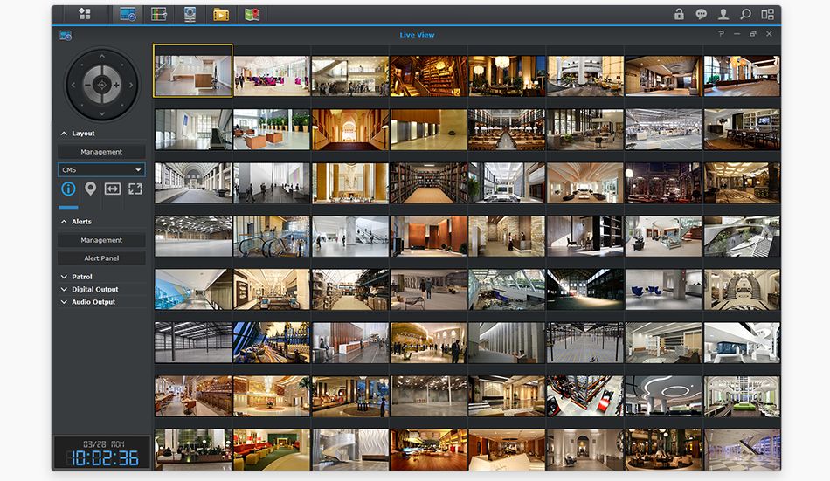Screen dimensions: 830x481
Task: Open the Timeline app in the taskbar
Action: 159,14
